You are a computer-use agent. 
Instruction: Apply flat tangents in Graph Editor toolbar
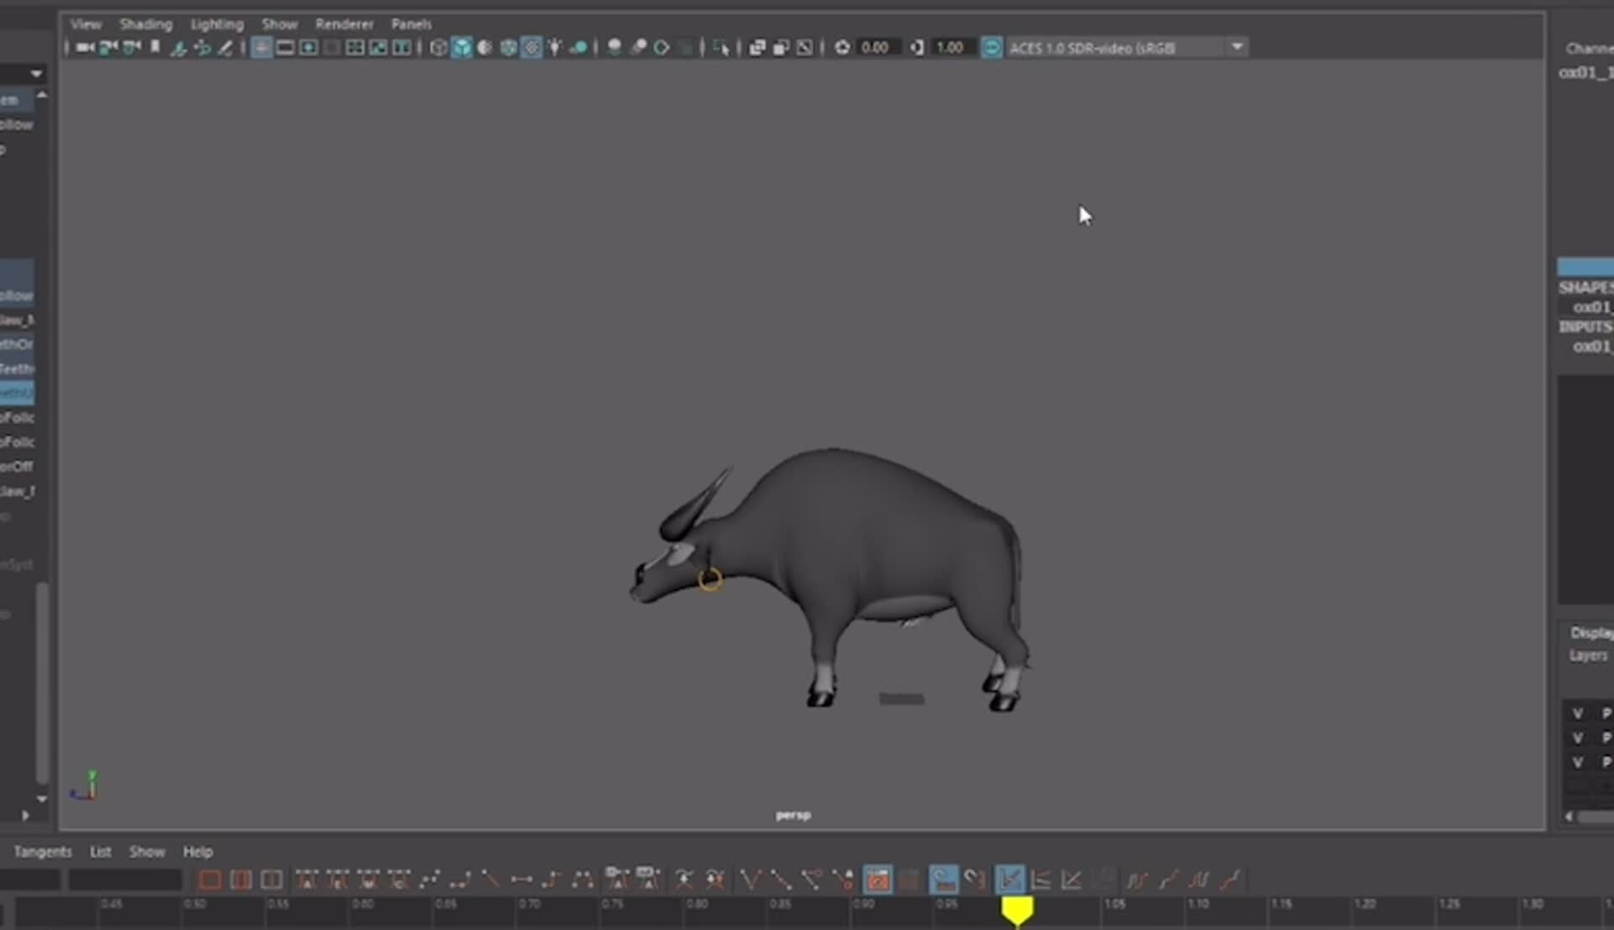click(x=521, y=880)
